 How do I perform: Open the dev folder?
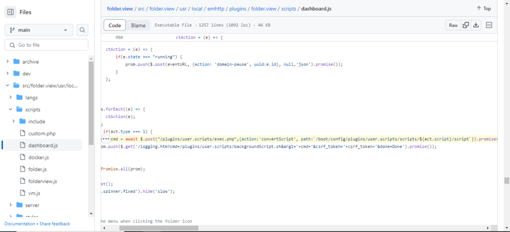(27, 74)
